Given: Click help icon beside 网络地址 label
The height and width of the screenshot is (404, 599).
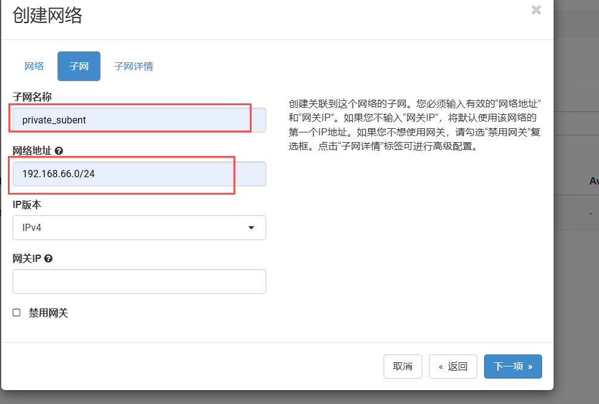Looking at the screenshot, I should coord(59,151).
